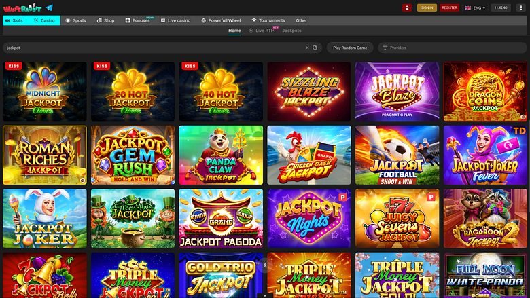Viewport: 530px width, 298px height.
Task: Open the Other menu
Action: [x=302, y=20]
